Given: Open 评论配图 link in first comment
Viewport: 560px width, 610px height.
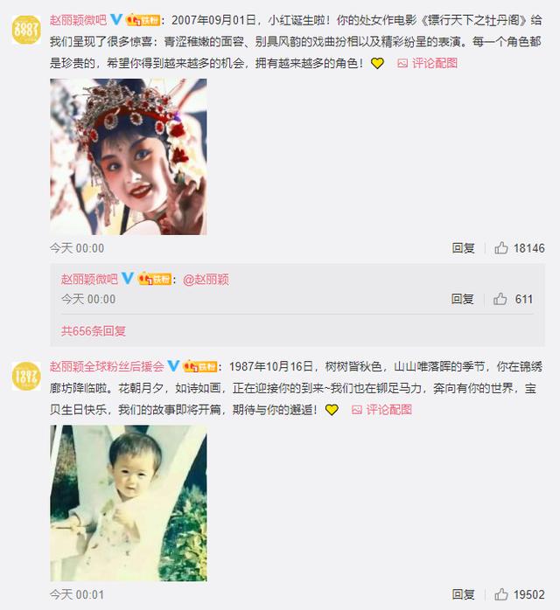Looking at the screenshot, I should pyautogui.click(x=435, y=63).
